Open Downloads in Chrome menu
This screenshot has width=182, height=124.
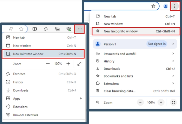click(135, 69)
